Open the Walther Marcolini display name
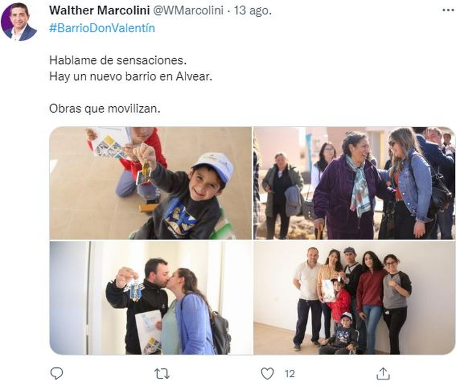The height and width of the screenshot is (386, 456). tap(99, 11)
